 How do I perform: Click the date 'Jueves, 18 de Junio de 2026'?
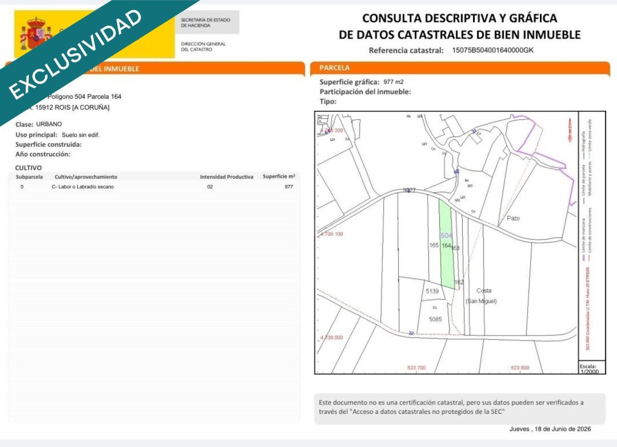pyautogui.click(x=550, y=429)
